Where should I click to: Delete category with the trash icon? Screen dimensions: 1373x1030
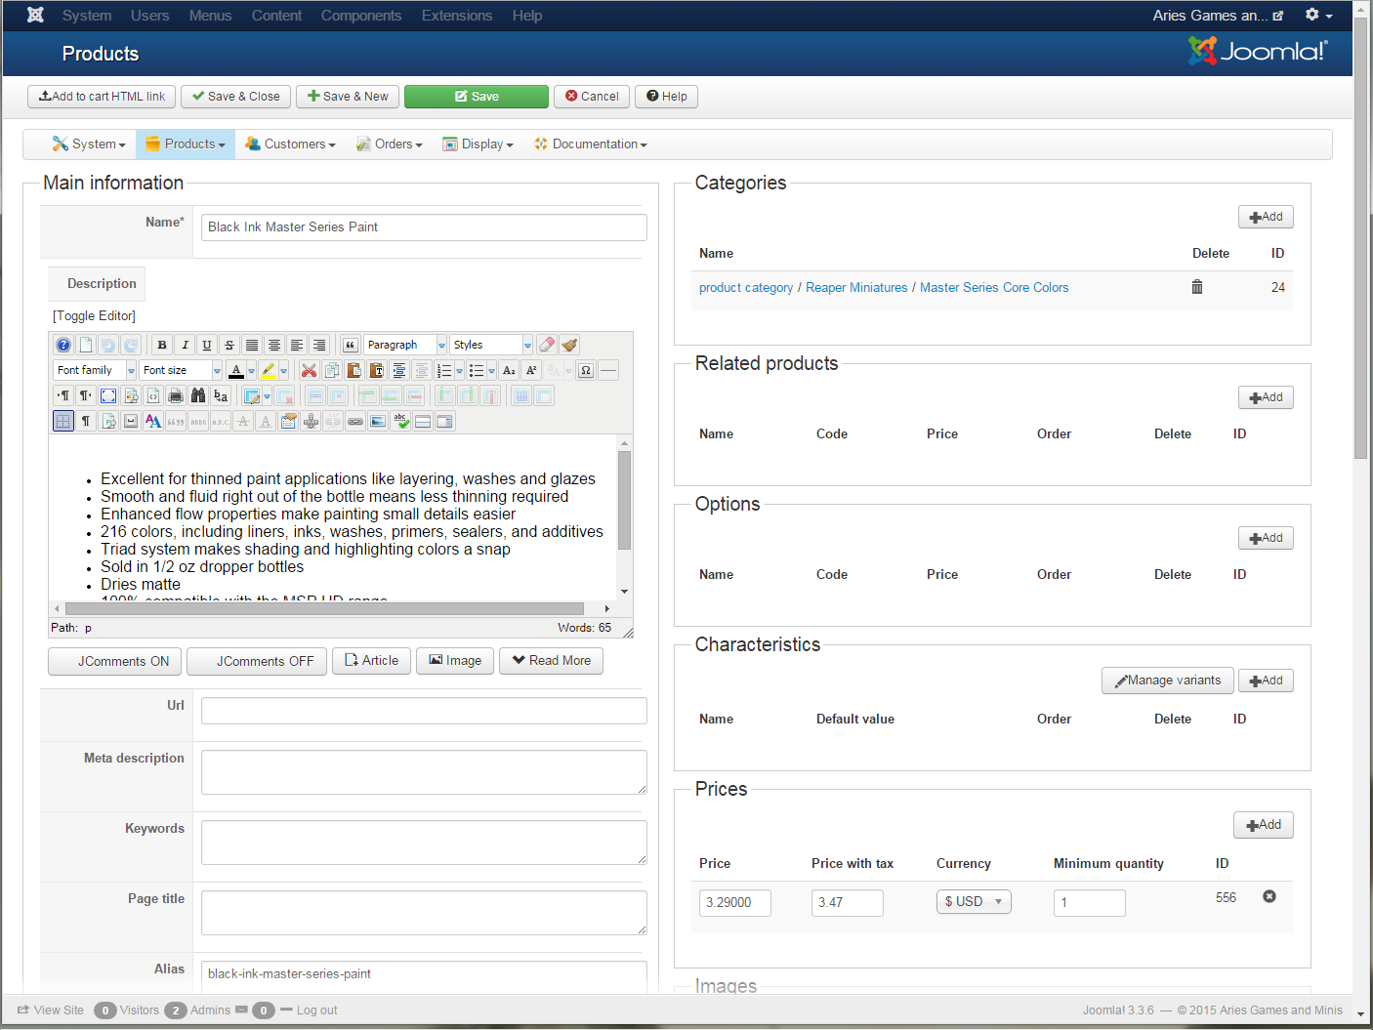coord(1196,287)
